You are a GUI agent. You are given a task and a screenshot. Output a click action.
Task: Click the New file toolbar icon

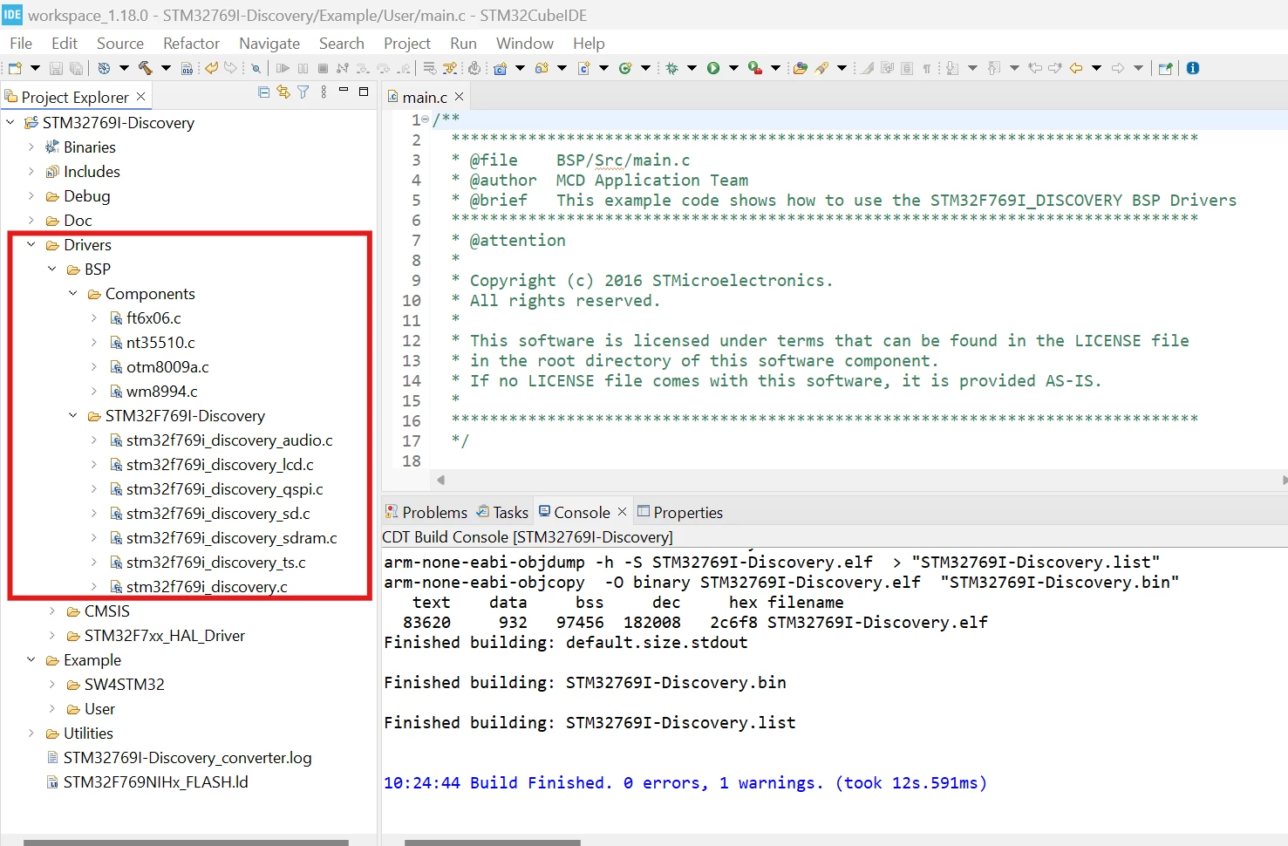click(x=15, y=68)
